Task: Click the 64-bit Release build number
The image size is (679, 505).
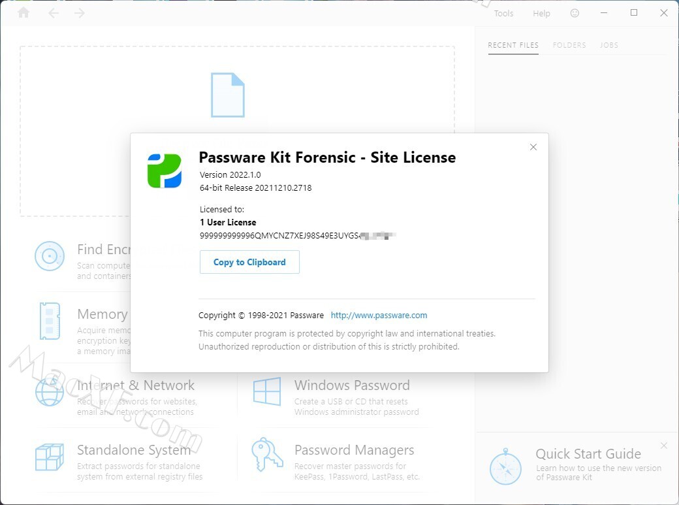Action: 255,187
